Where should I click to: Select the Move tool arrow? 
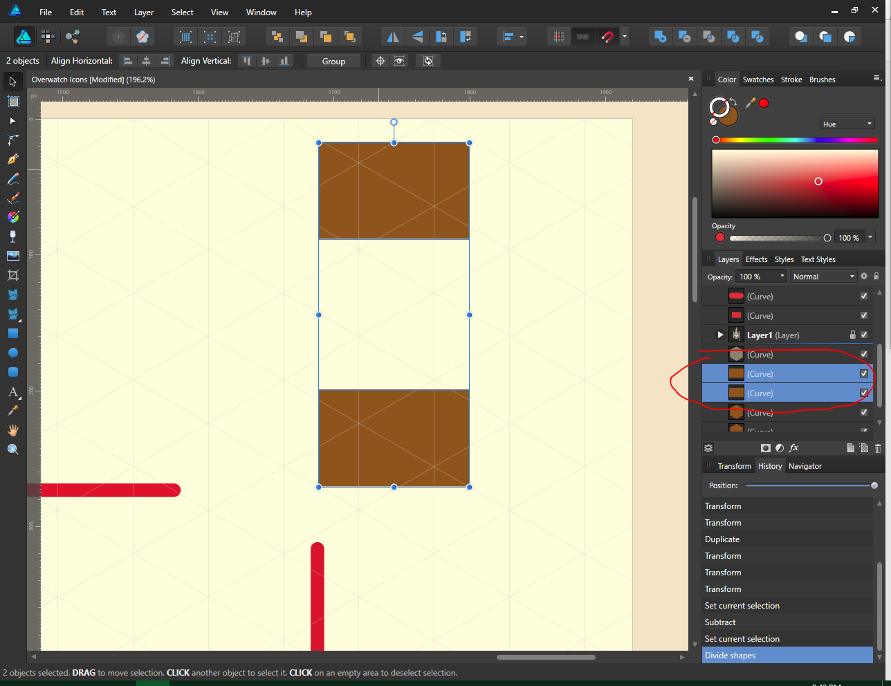pos(12,82)
